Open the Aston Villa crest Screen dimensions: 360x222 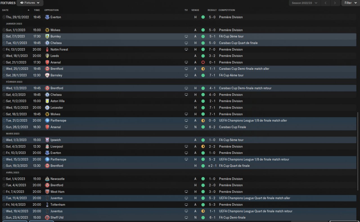tap(47, 101)
